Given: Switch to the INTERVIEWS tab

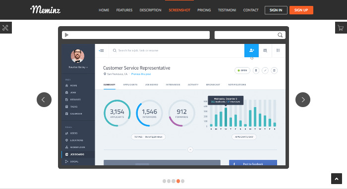Looking at the screenshot, I should (173, 85).
